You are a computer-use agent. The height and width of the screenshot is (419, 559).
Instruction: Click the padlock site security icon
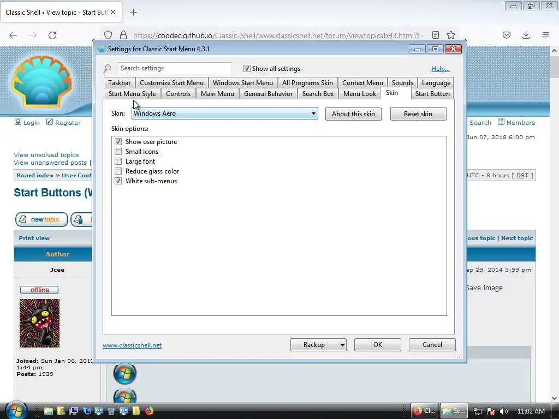point(123,35)
